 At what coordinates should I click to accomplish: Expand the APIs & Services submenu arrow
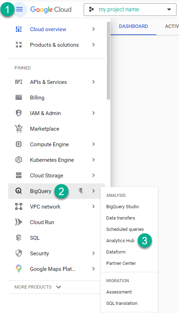[x=93, y=82]
